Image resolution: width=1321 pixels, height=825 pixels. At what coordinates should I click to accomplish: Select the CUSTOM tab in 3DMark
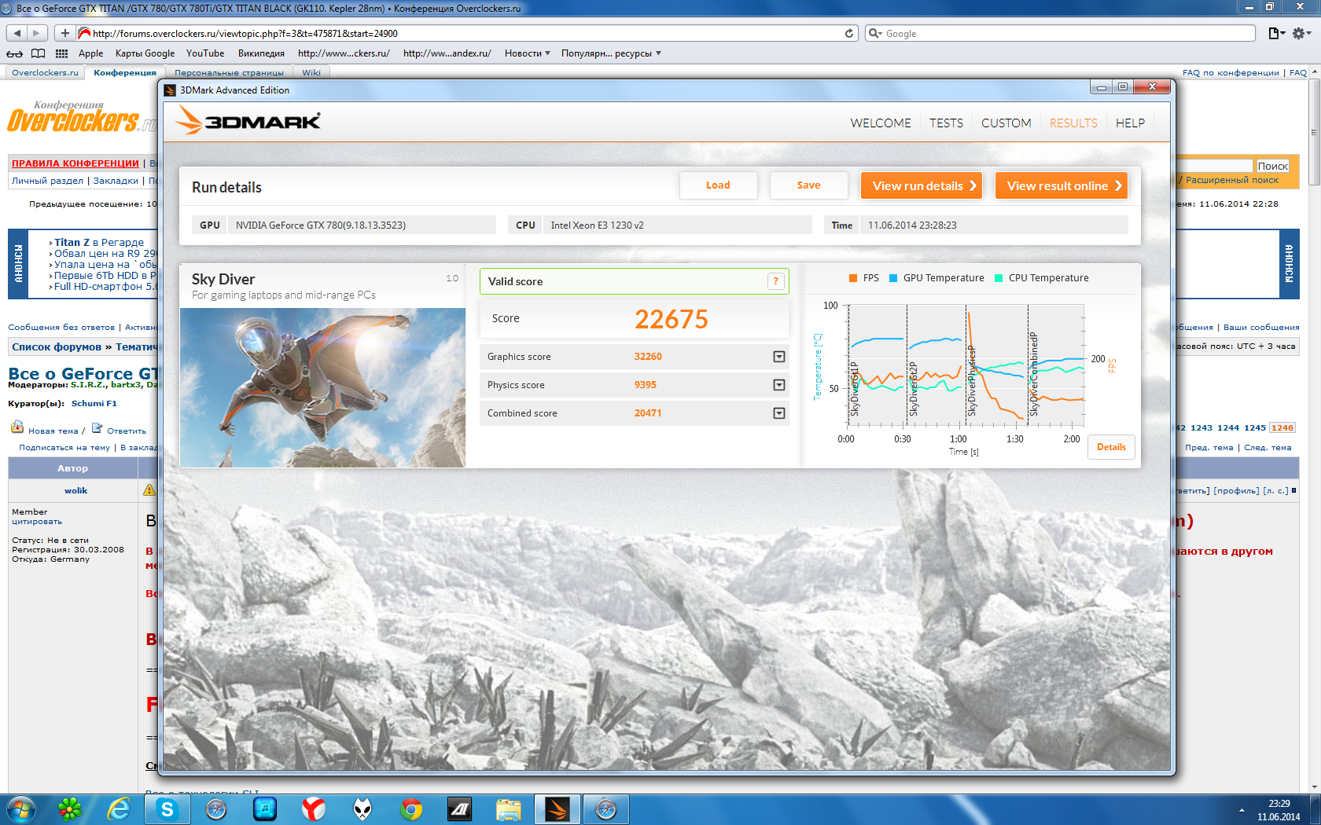tap(1006, 123)
